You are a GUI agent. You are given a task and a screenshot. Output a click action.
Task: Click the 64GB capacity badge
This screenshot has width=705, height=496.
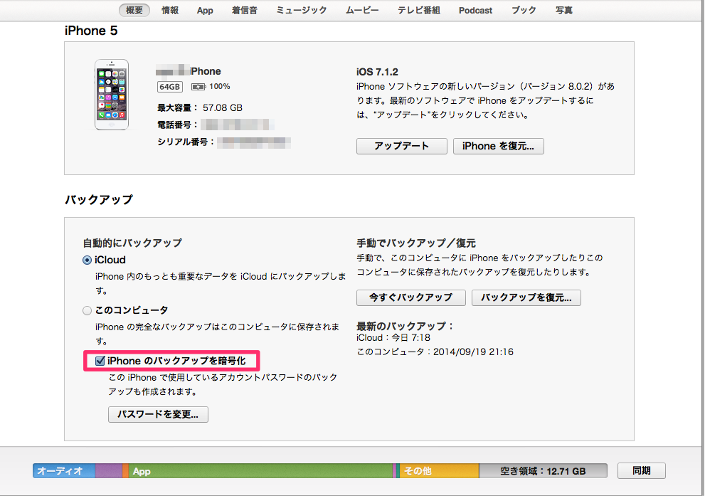[169, 86]
